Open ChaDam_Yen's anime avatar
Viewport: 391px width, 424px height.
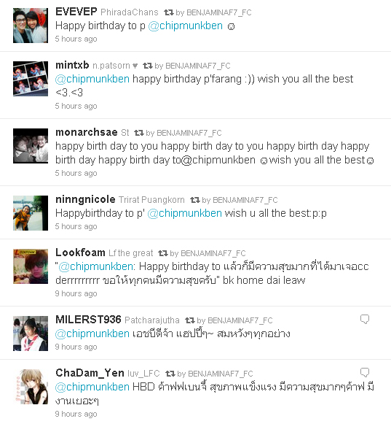(31, 387)
